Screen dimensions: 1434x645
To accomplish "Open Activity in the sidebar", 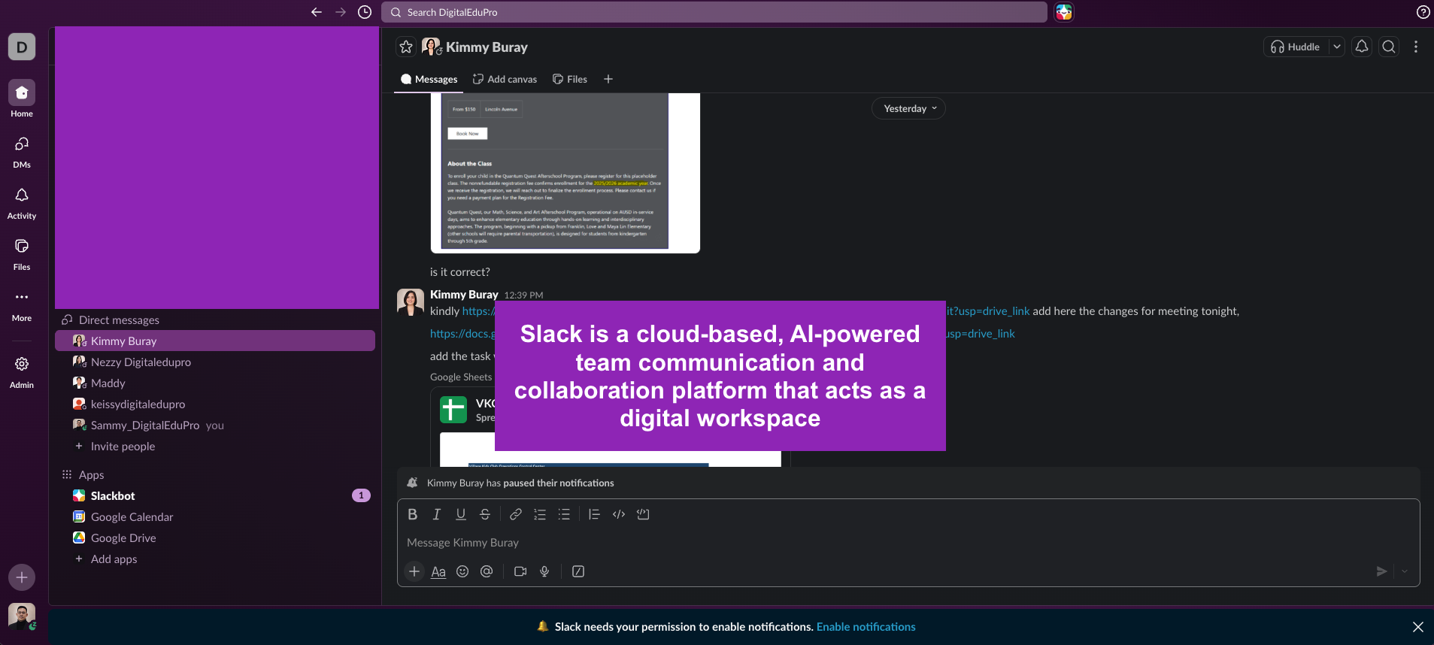I will [22, 202].
